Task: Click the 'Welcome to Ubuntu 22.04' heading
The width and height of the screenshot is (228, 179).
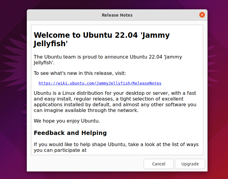Action: click(x=102, y=39)
